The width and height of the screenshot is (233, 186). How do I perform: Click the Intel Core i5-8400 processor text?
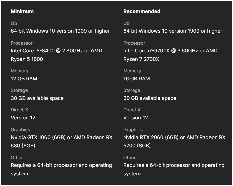point(33,51)
